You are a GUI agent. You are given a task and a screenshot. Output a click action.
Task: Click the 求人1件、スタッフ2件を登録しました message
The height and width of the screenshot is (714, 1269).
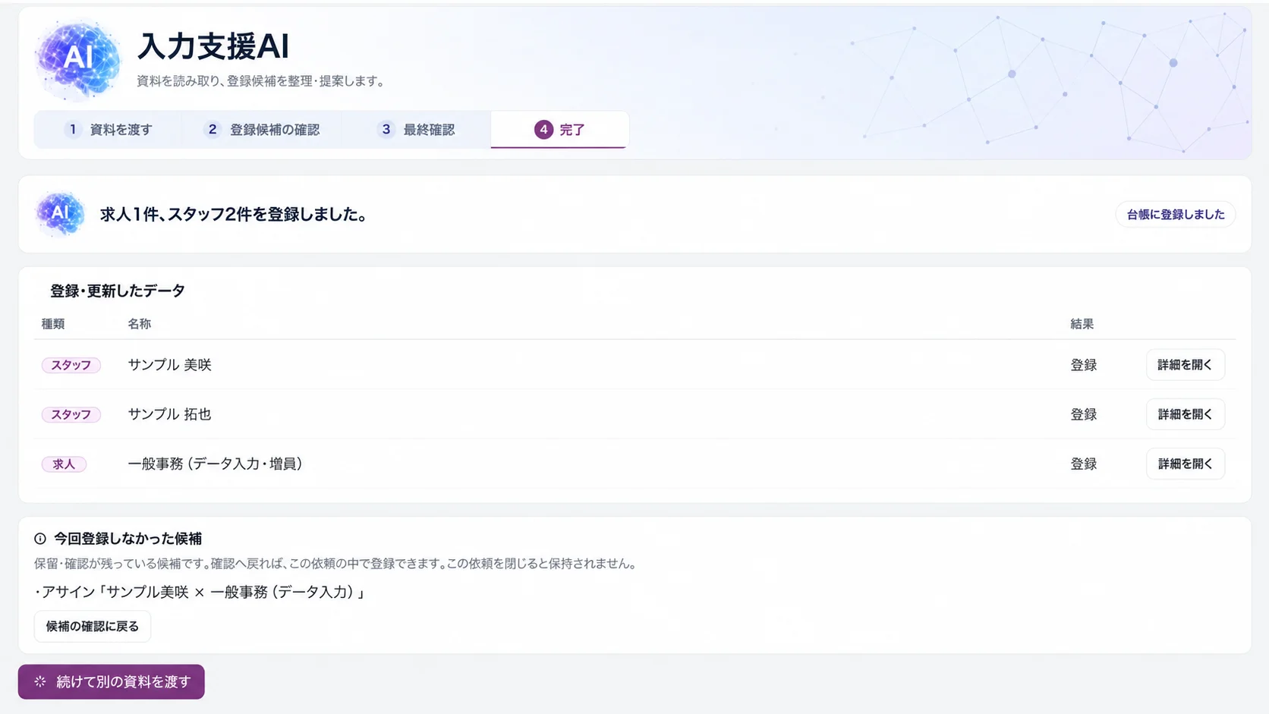click(x=234, y=215)
